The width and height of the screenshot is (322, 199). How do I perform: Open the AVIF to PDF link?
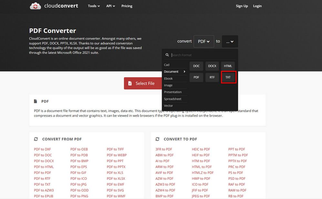click(164, 173)
